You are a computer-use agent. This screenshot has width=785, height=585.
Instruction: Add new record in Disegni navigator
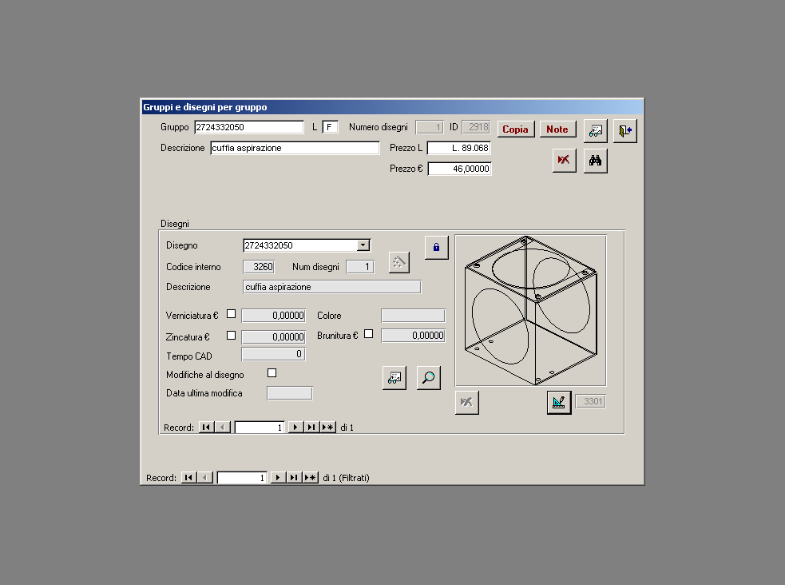click(327, 428)
